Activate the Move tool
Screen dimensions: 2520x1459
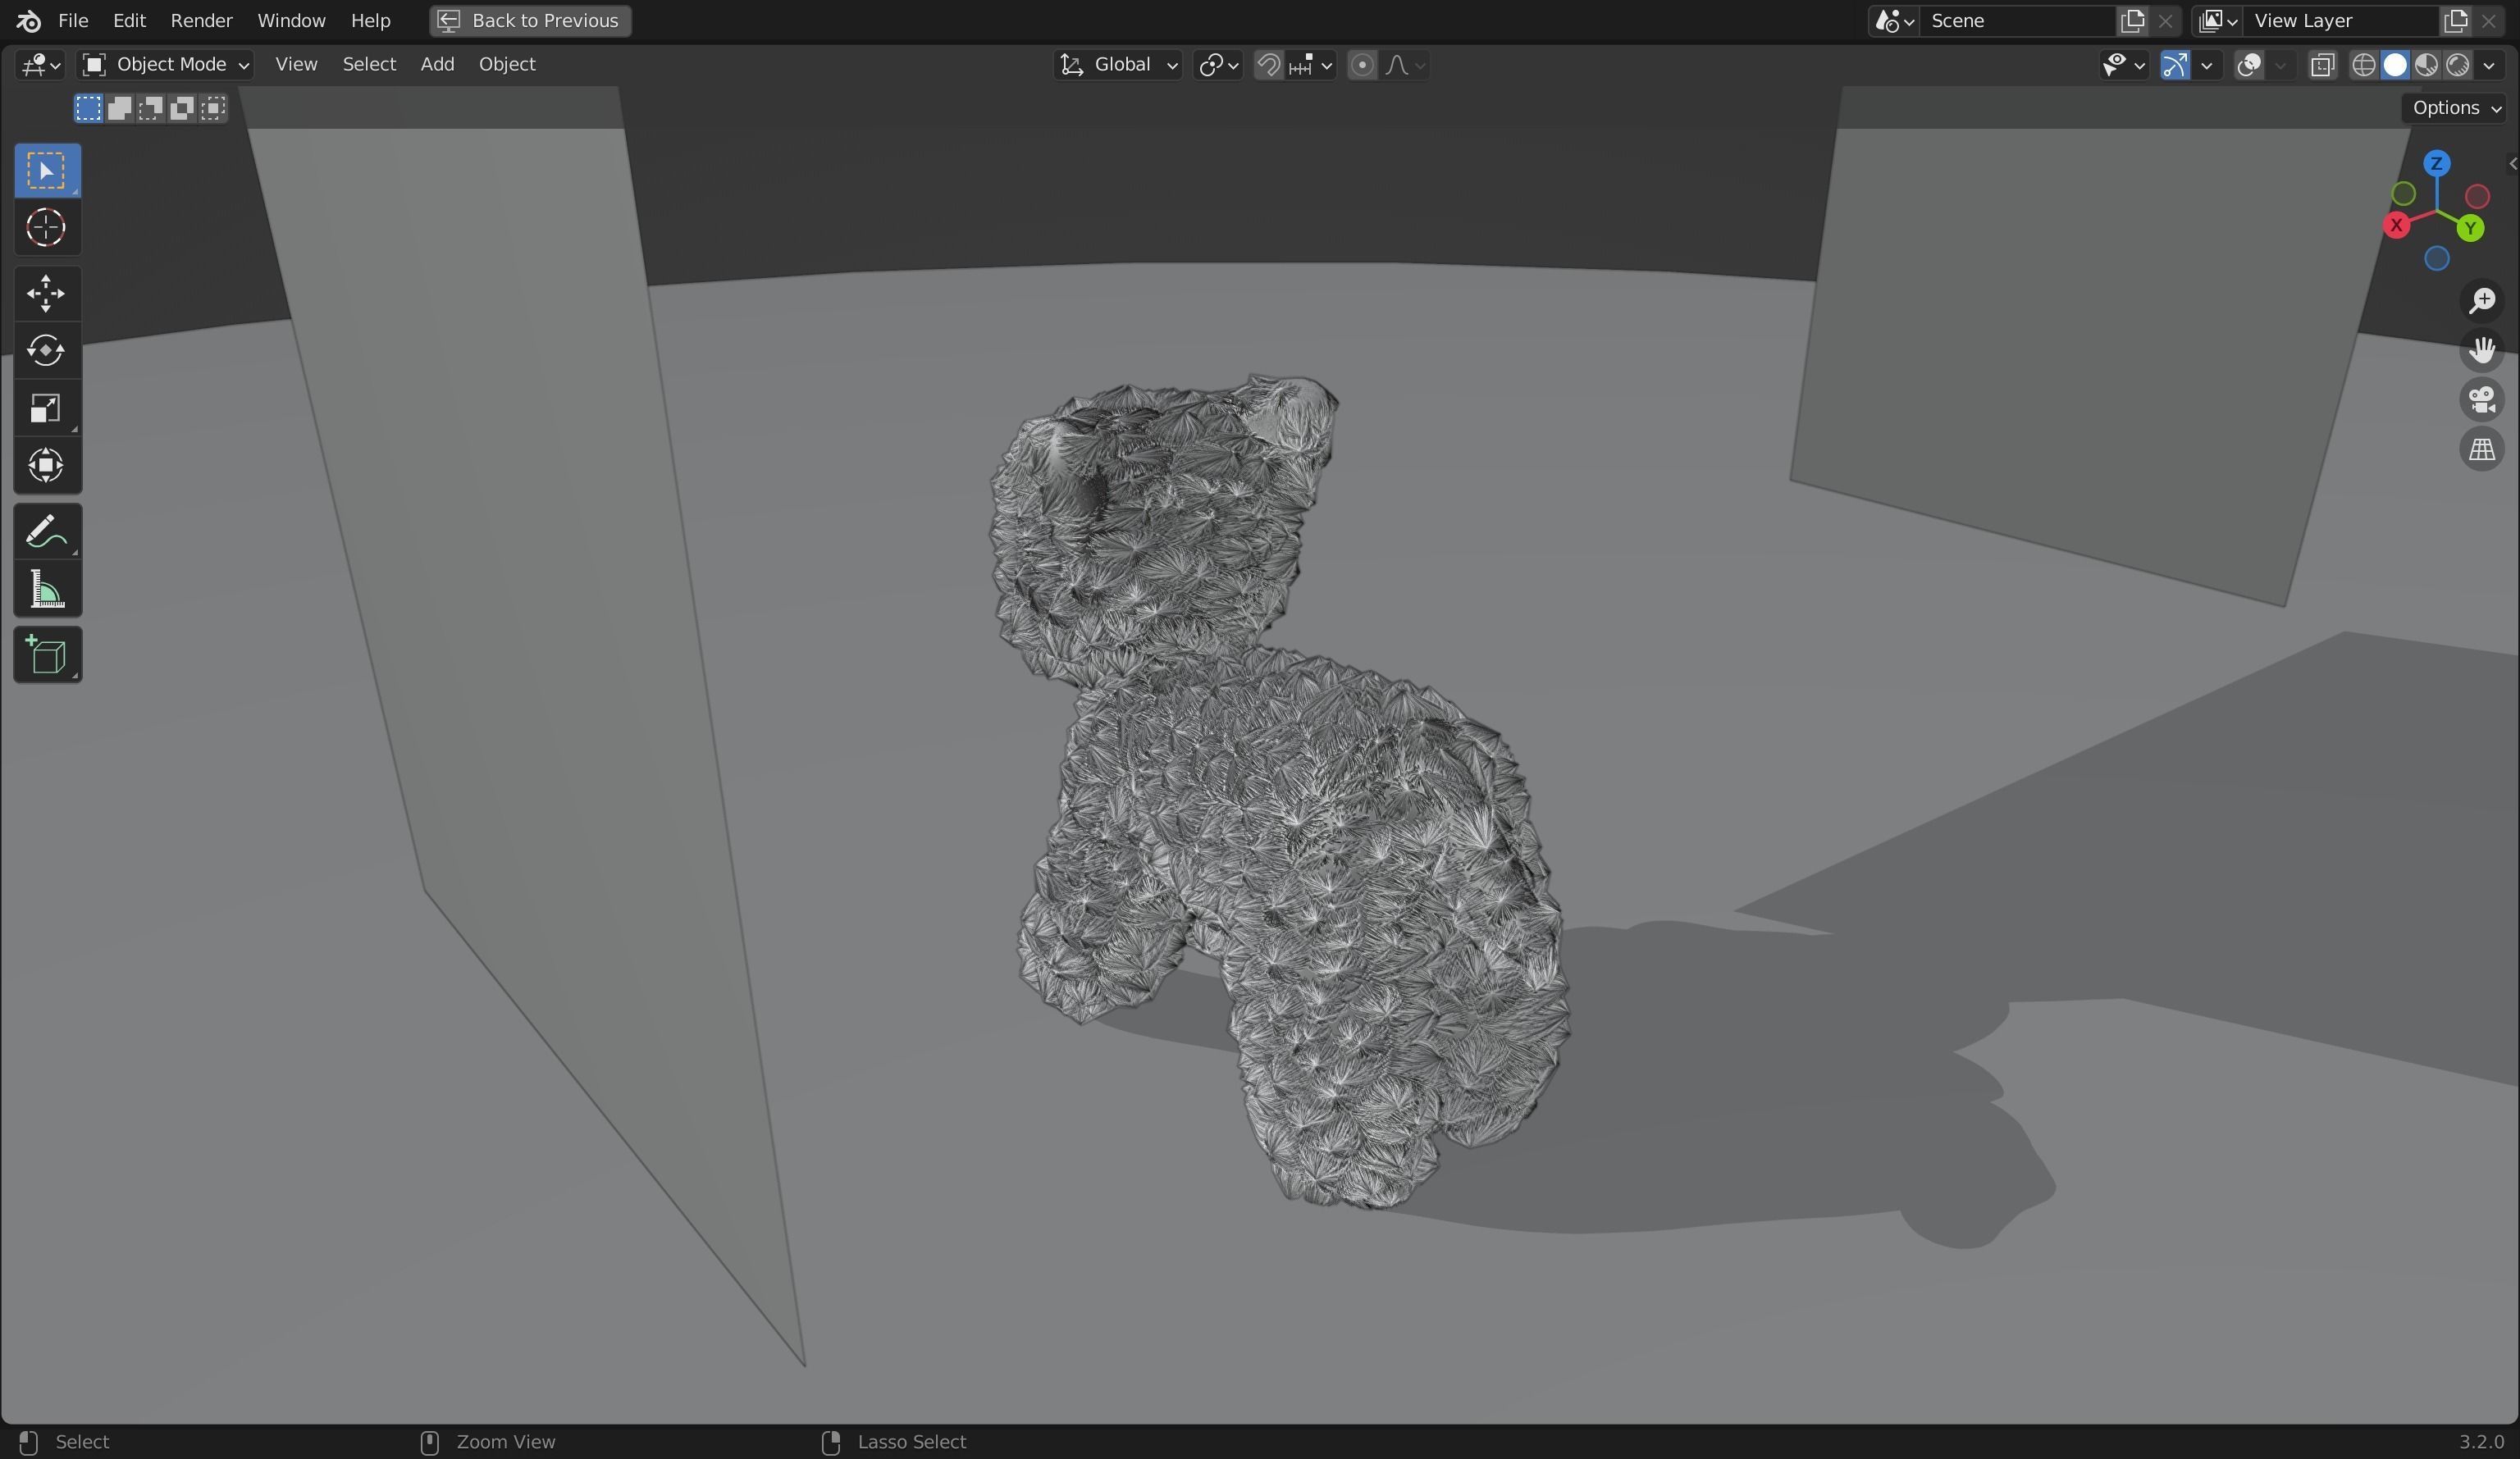46,294
